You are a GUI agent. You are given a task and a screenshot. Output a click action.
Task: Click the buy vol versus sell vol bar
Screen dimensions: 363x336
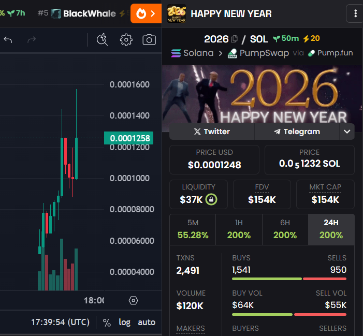coord(289,314)
